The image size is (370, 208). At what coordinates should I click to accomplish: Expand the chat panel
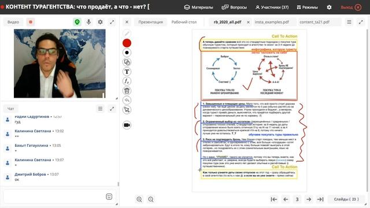coord(112,109)
